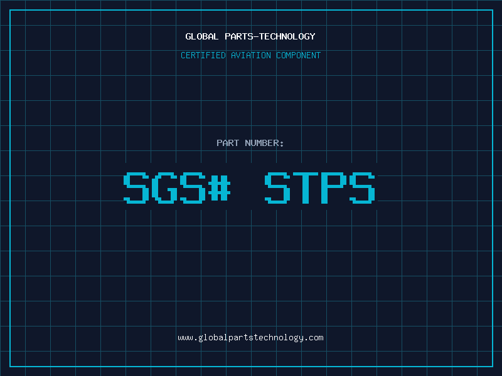The image size is (502, 376).
Task: Select the CERTIFIED AVIATION COMPONENT subtitle
Action: click(x=250, y=55)
